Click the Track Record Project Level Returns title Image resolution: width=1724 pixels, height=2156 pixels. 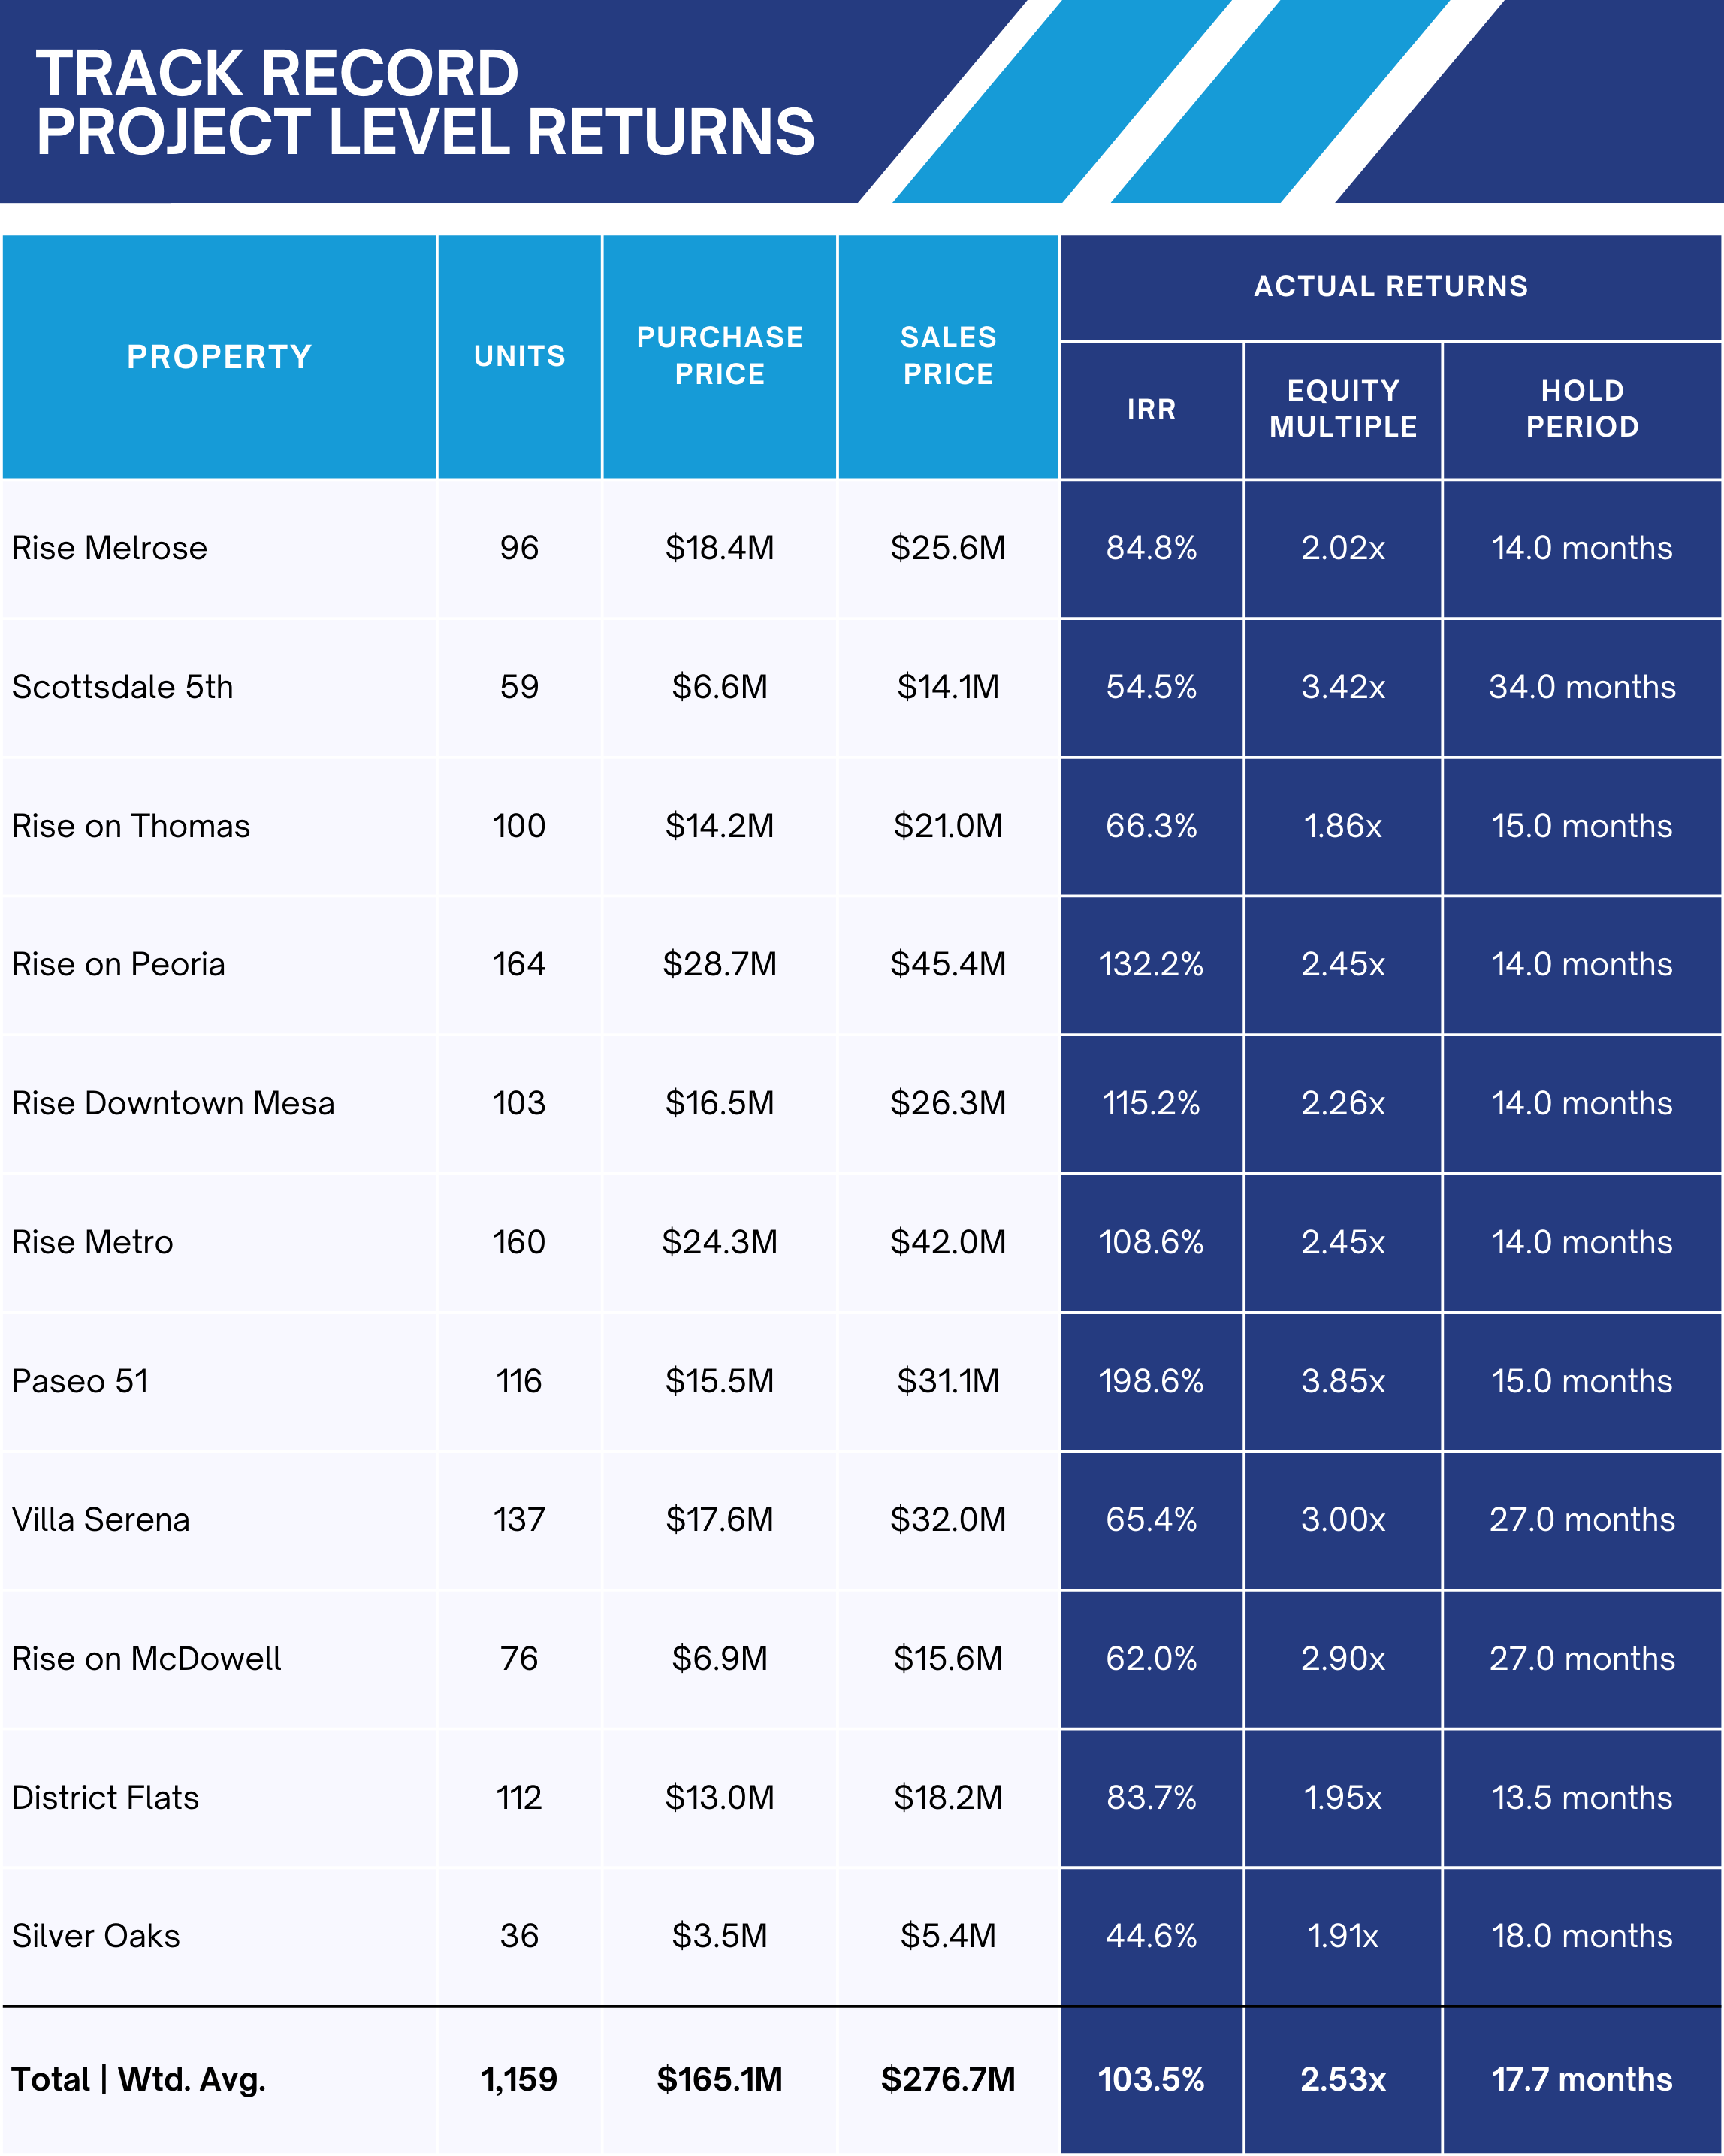pyautogui.click(x=426, y=103)
